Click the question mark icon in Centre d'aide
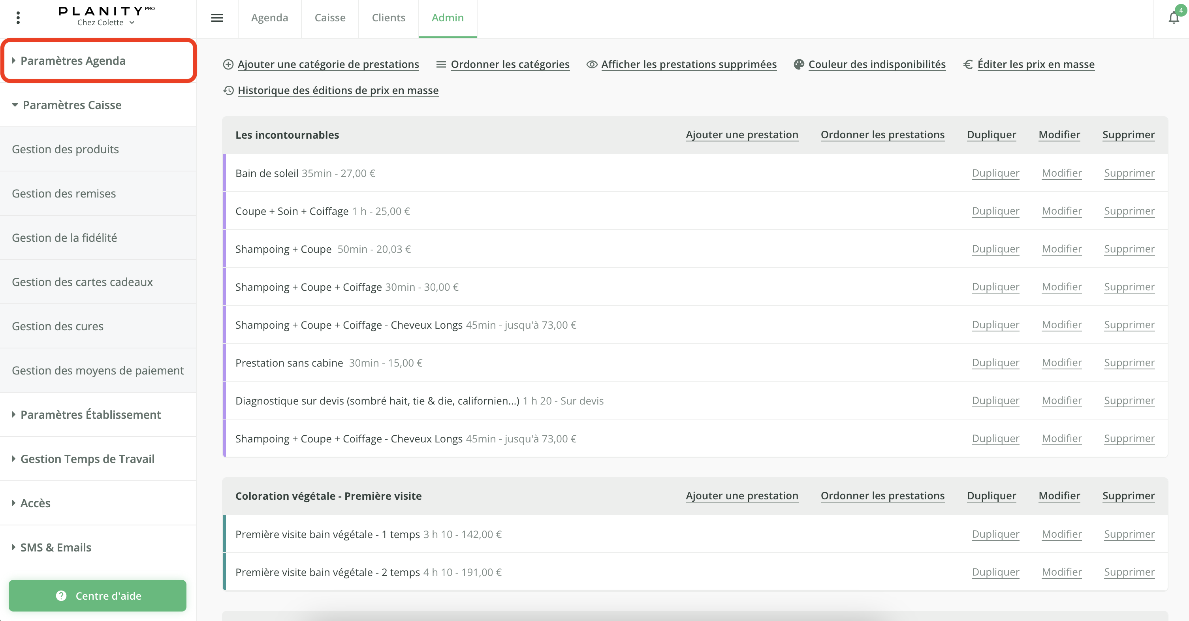The height and width of the screenshot is (621, 1189). pos(61,596)
